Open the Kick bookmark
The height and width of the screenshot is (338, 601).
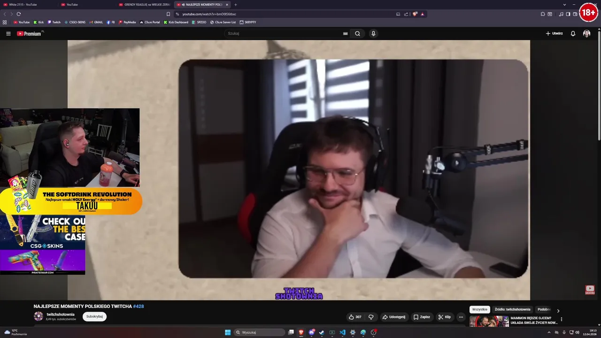click(39, 22)
